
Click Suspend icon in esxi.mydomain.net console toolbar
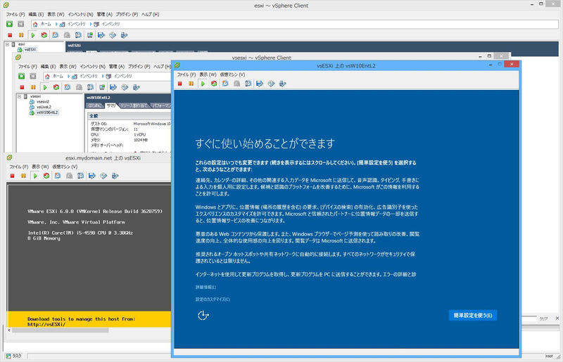(x=23, y=176)
